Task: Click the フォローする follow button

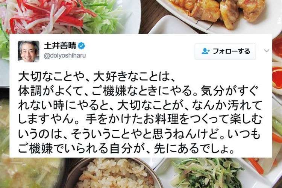Action: tap(225, 52)
